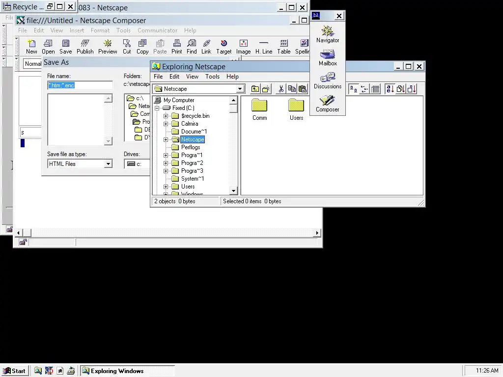
Task: Click the Start button on the taskbar
Action: 14,371
